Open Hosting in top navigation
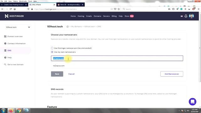Viewport: 201px width, 113px height. click(81, 16)
